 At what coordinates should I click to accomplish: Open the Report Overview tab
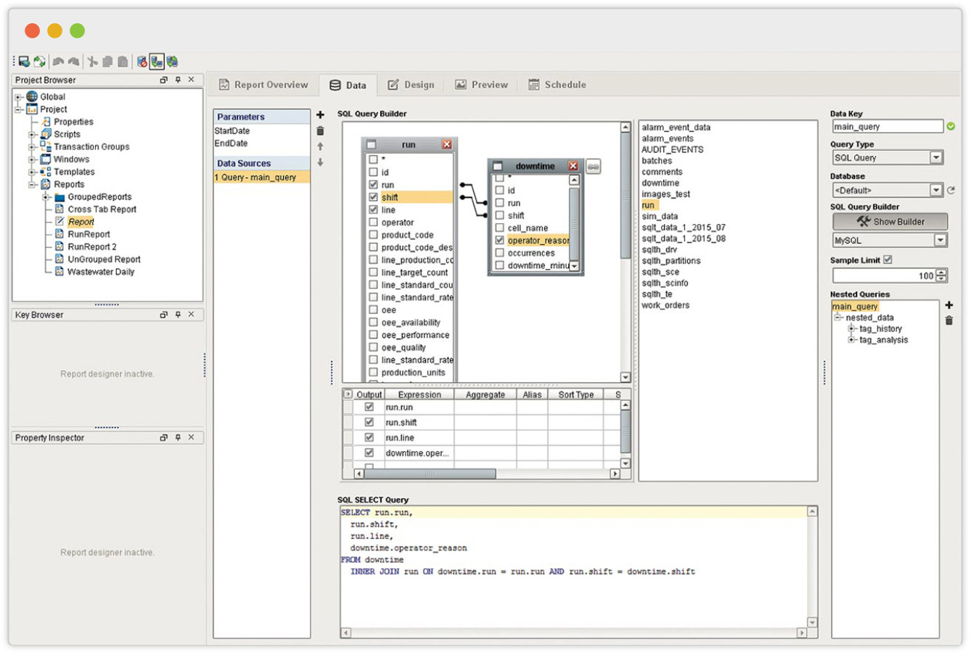click(263, 85)
